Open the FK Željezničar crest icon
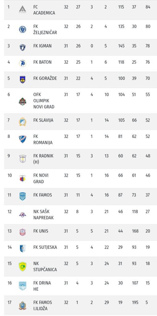 pyautogui.click(x=23, y=29)
